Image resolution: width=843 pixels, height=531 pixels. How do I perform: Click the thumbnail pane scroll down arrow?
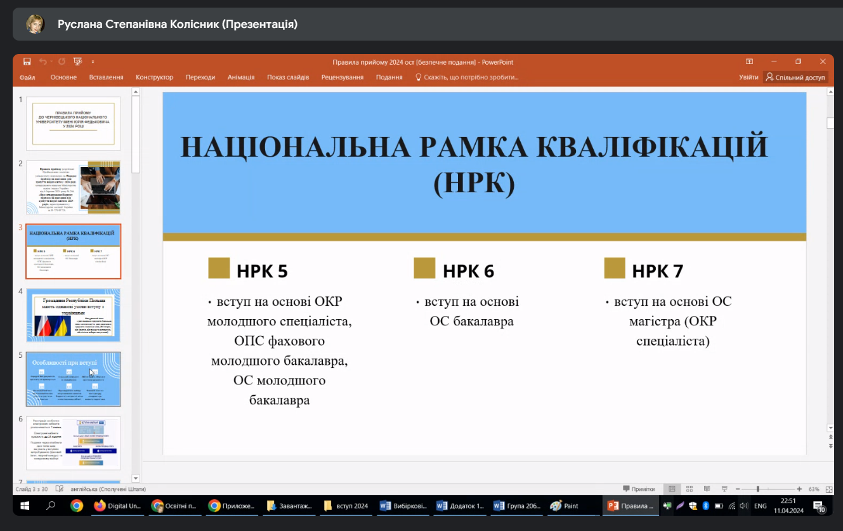pos(135,478)
